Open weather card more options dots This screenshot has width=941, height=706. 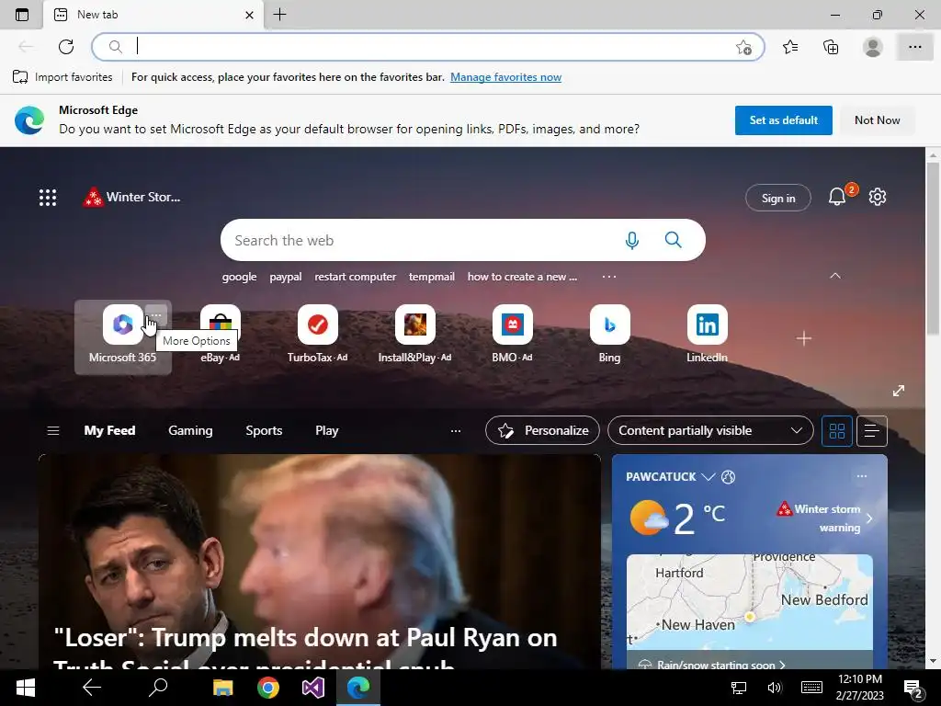862,476
